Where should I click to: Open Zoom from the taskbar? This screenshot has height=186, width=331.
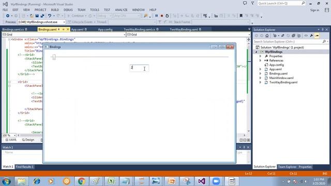[x=216, y=181]
